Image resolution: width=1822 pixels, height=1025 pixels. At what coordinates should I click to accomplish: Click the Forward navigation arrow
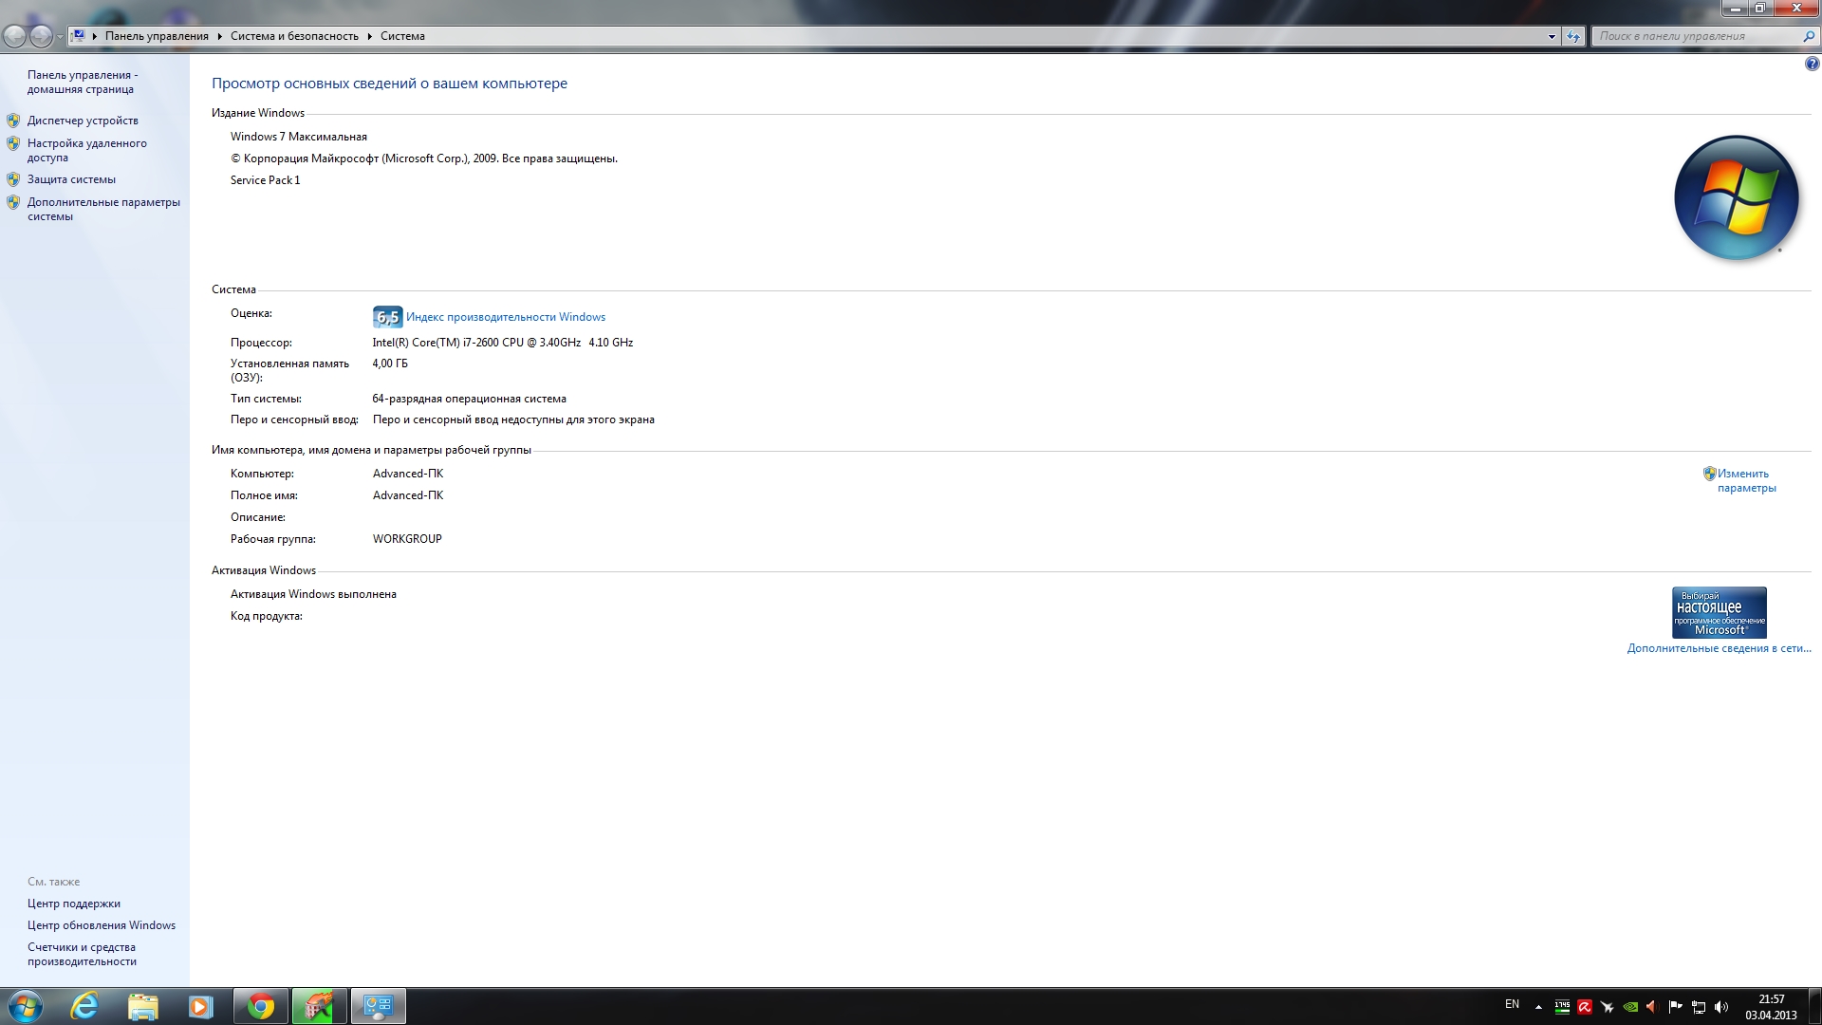41,36
